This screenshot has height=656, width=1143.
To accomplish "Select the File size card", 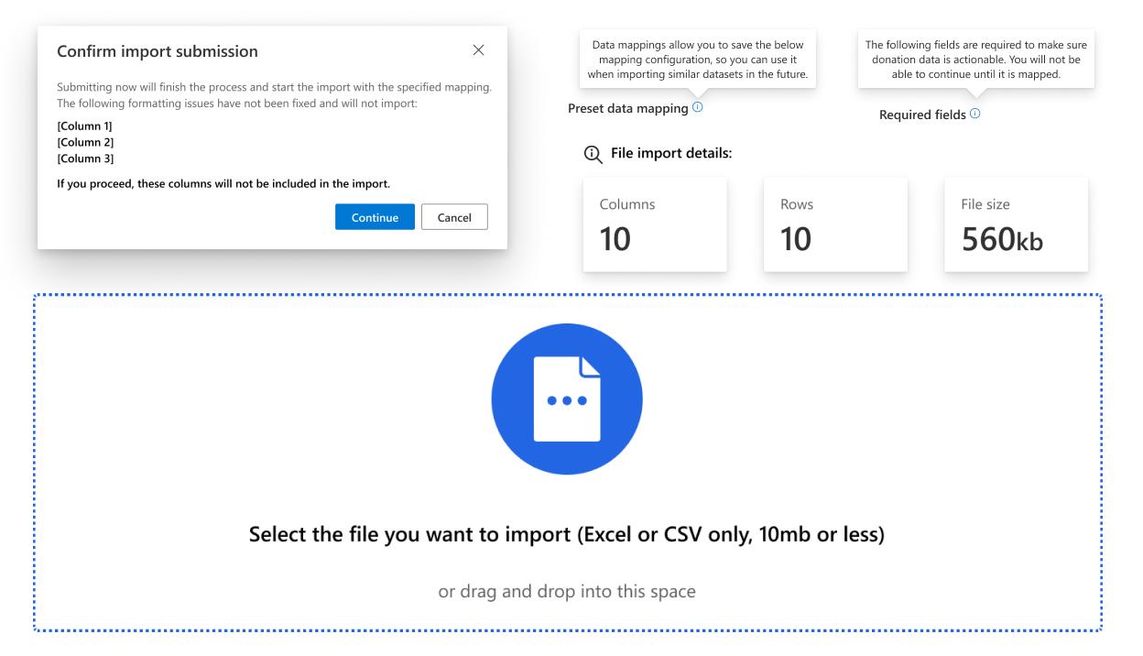I will (x=1016, y=224).
